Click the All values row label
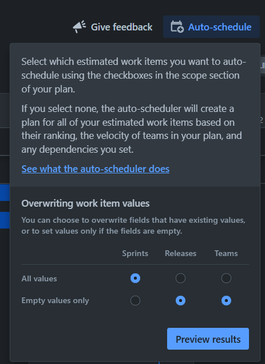The image size is (265, 364). (x=39, y=278)
